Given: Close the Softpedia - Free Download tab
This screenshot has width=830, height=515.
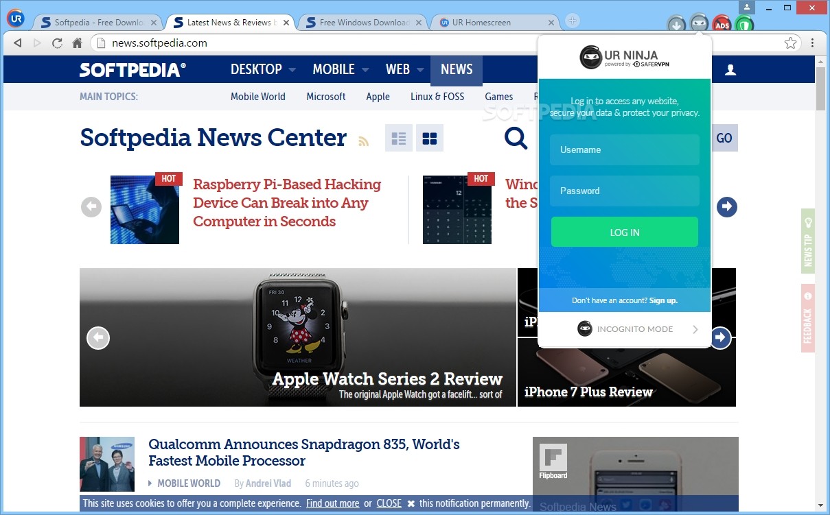Looking at the screenshot, I should click(154, 23).
